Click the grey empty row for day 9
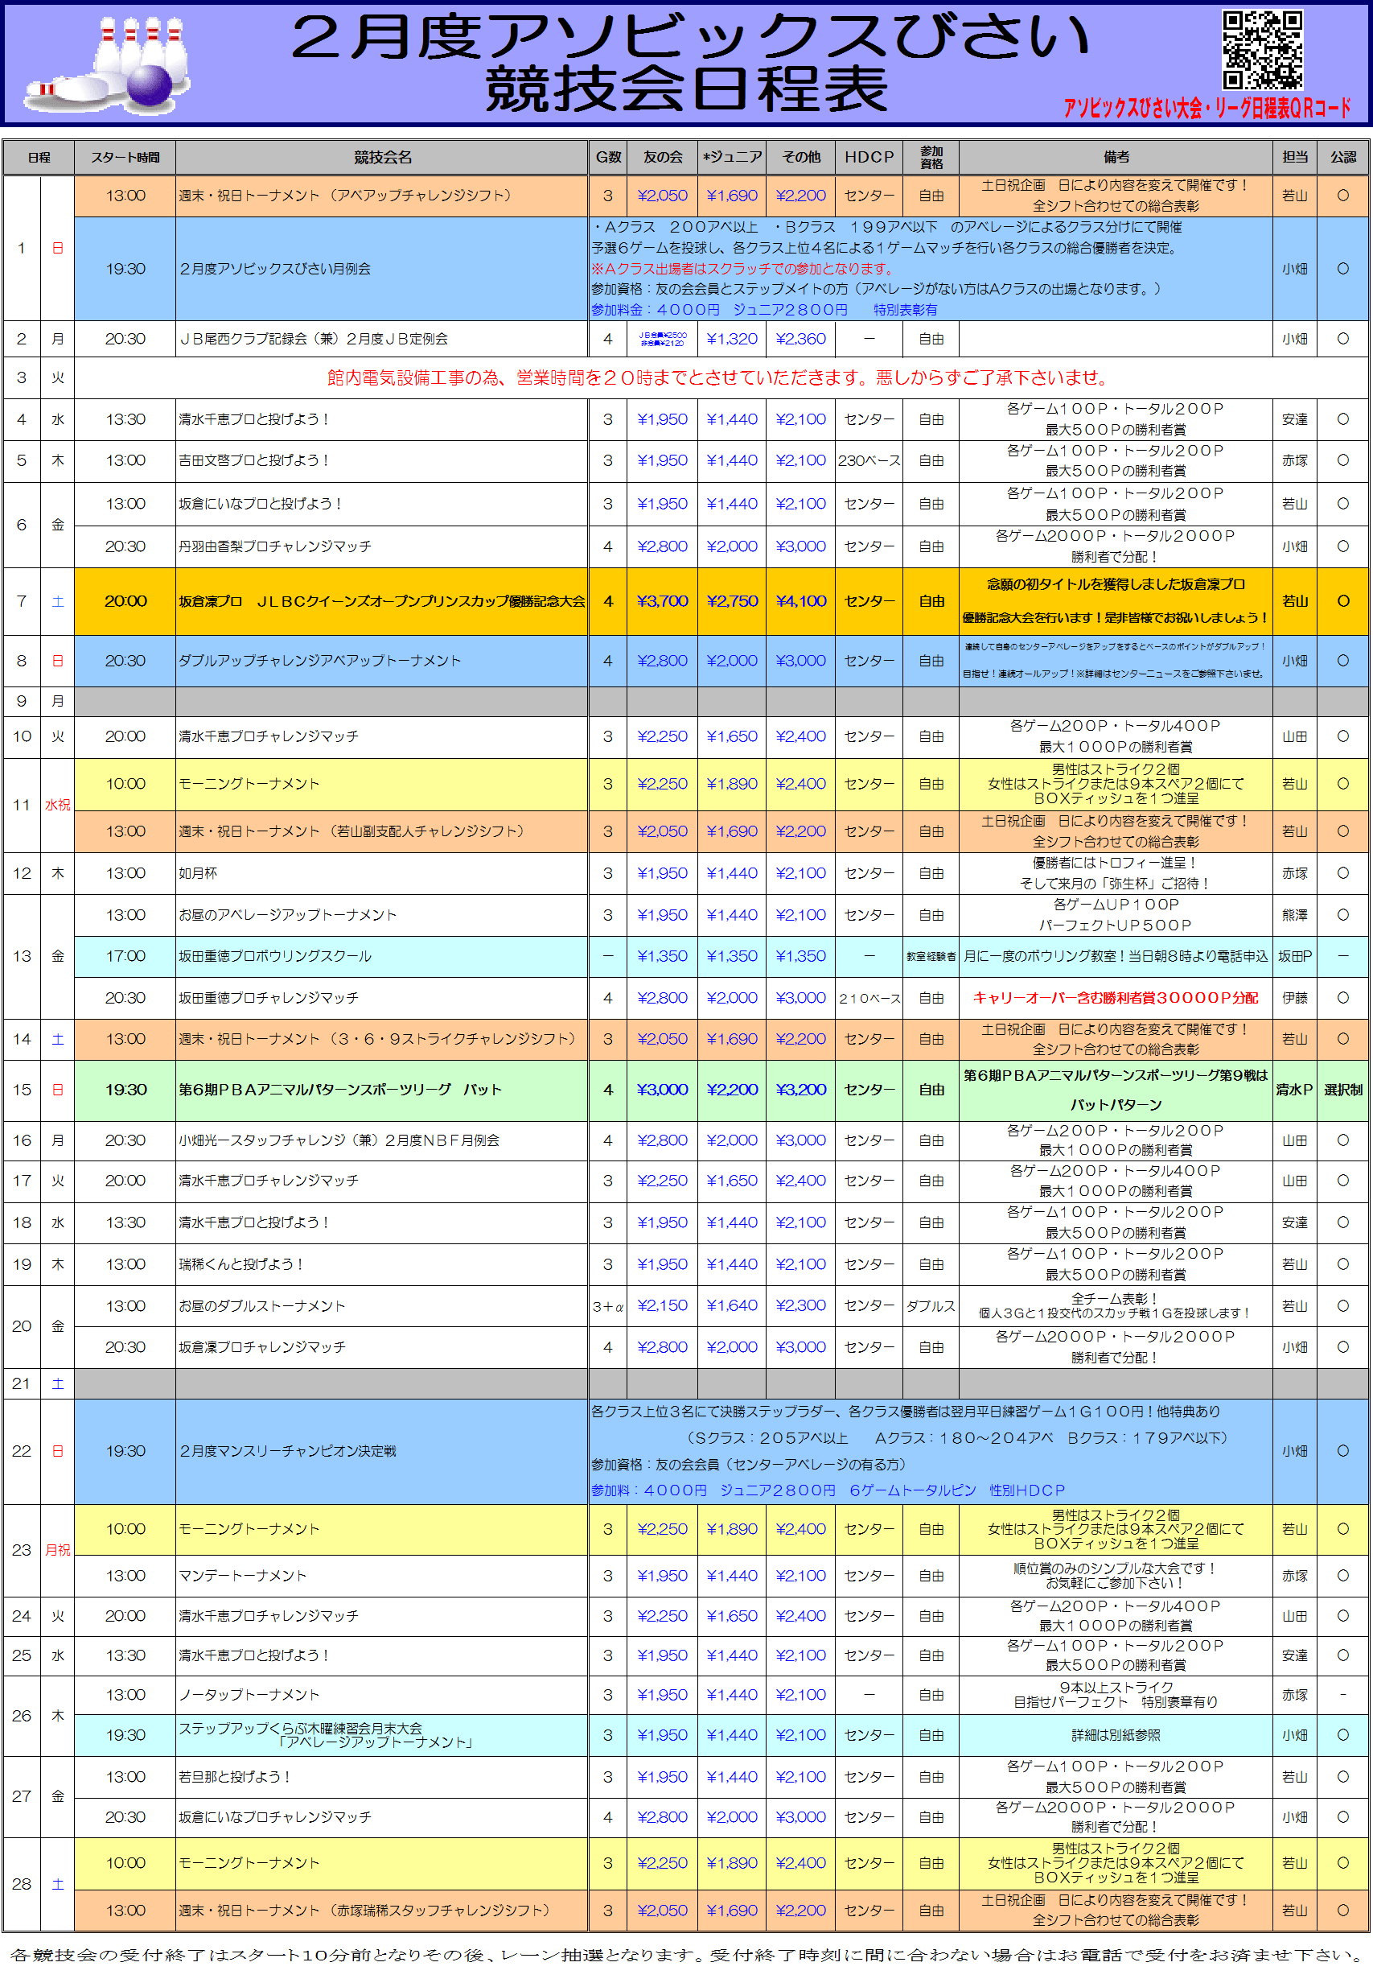 (689, 701)
